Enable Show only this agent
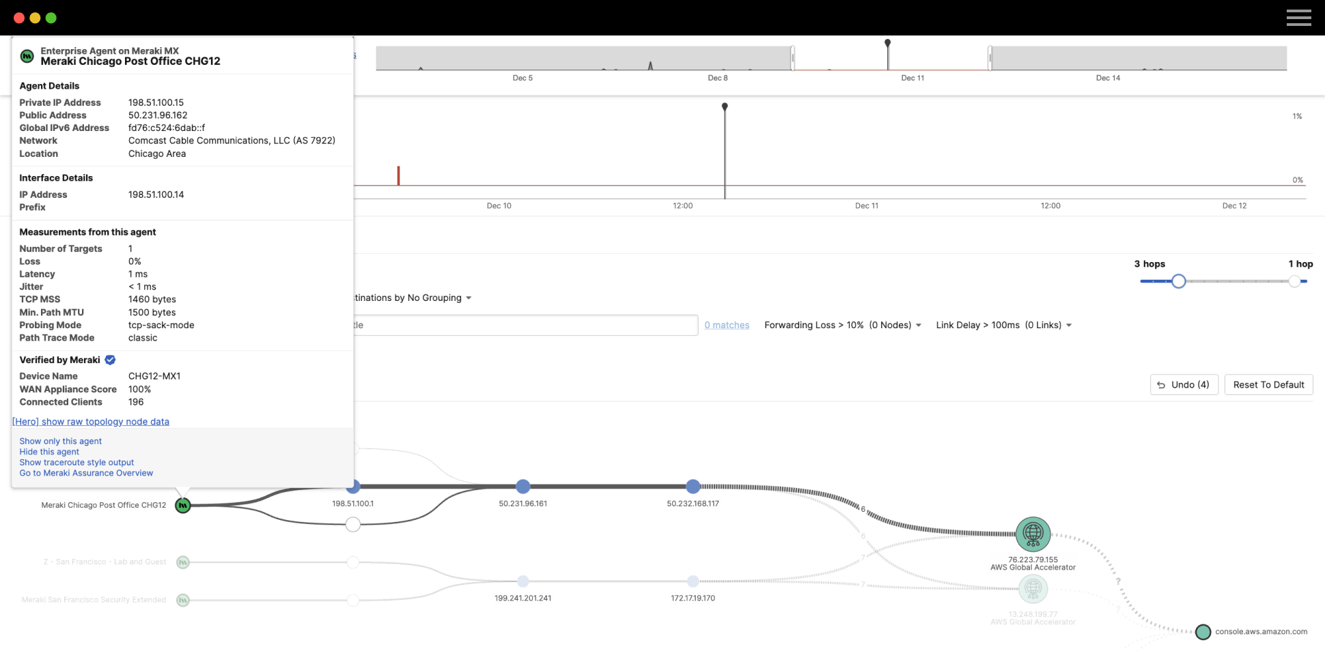The image size is (1325, 651). coord(60,441)
